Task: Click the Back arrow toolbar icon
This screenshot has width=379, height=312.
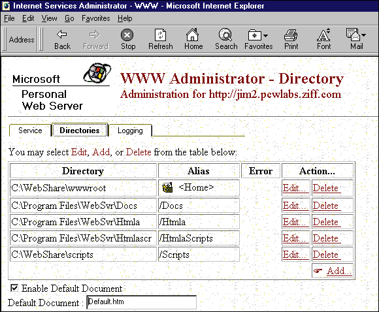Action: pyautogui.click(x=62, y=35)
